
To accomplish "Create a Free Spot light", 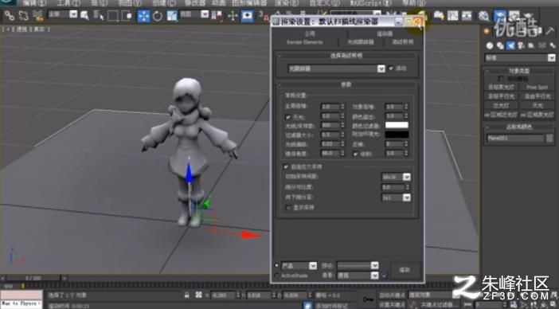I will pyautogui.click(x=537, y=88).
